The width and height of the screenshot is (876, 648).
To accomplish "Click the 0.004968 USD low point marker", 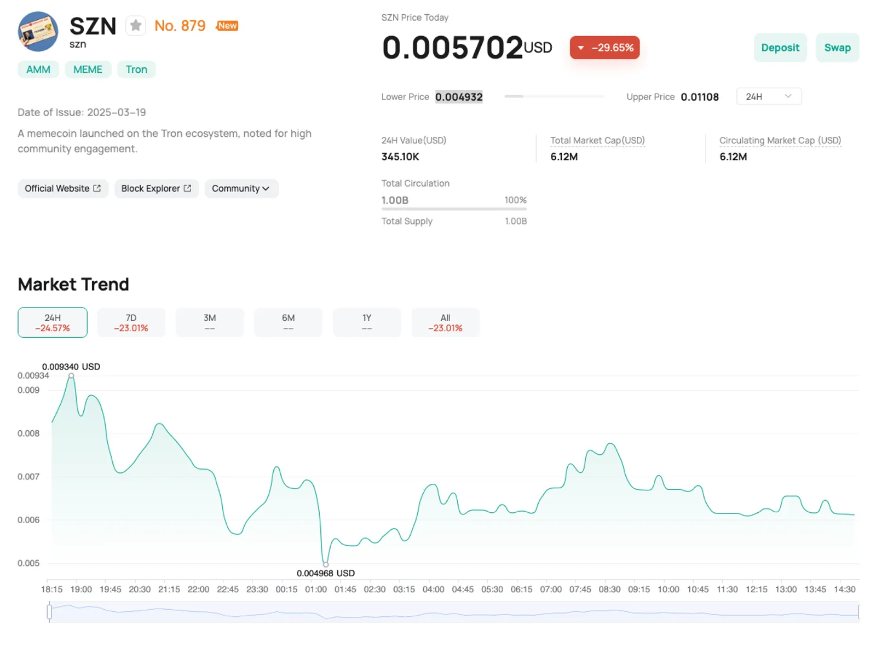I will tap(326, 564).
